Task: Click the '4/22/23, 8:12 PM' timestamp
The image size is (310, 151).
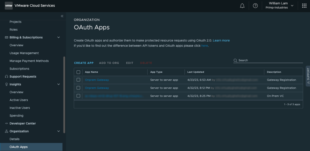Action: tap(199, 88)
